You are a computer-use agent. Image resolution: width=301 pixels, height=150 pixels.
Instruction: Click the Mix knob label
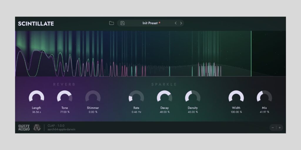264,108
